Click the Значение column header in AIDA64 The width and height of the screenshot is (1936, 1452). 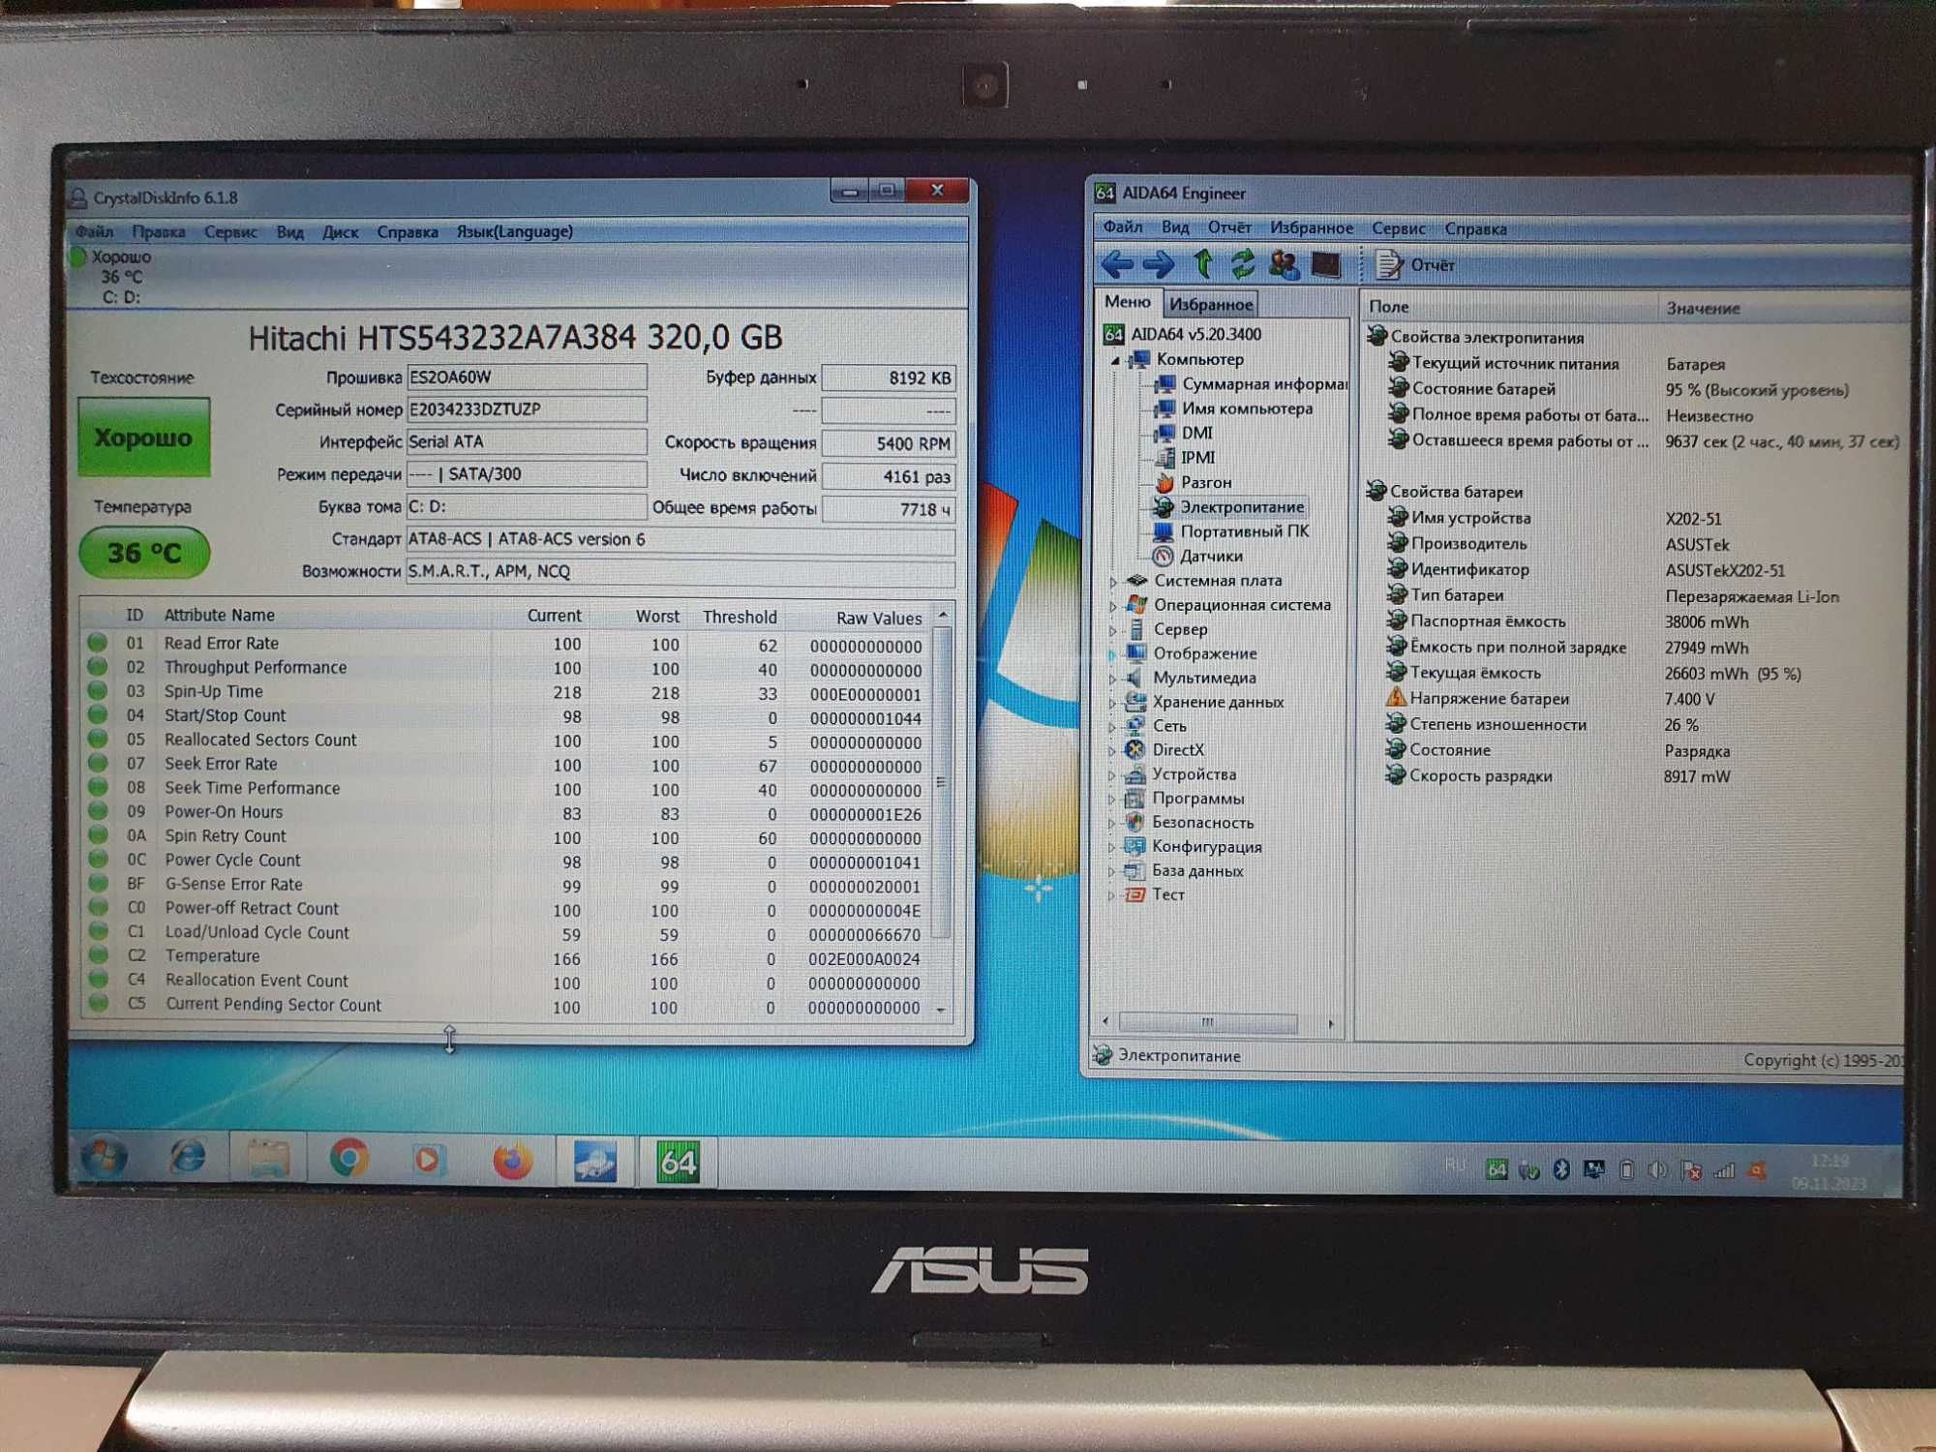pos(1703,309)
